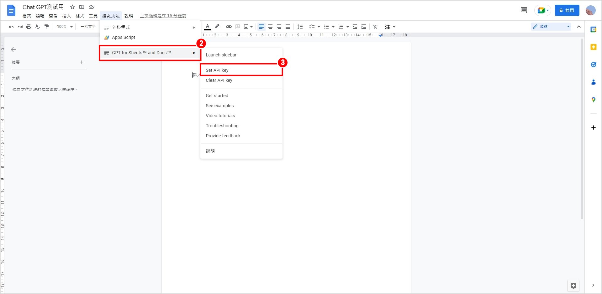
Task: Justify the text
Action: [288, 27]
